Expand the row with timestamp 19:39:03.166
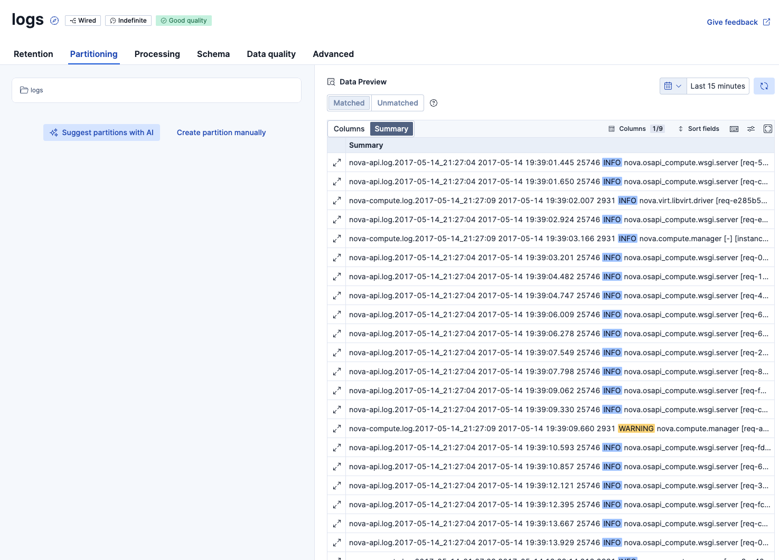This screenshot has height=560, width=779. pos(337,239)
